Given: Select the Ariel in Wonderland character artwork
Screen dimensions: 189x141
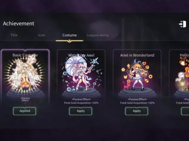Looking at the screenshot, I should (137, 74).
